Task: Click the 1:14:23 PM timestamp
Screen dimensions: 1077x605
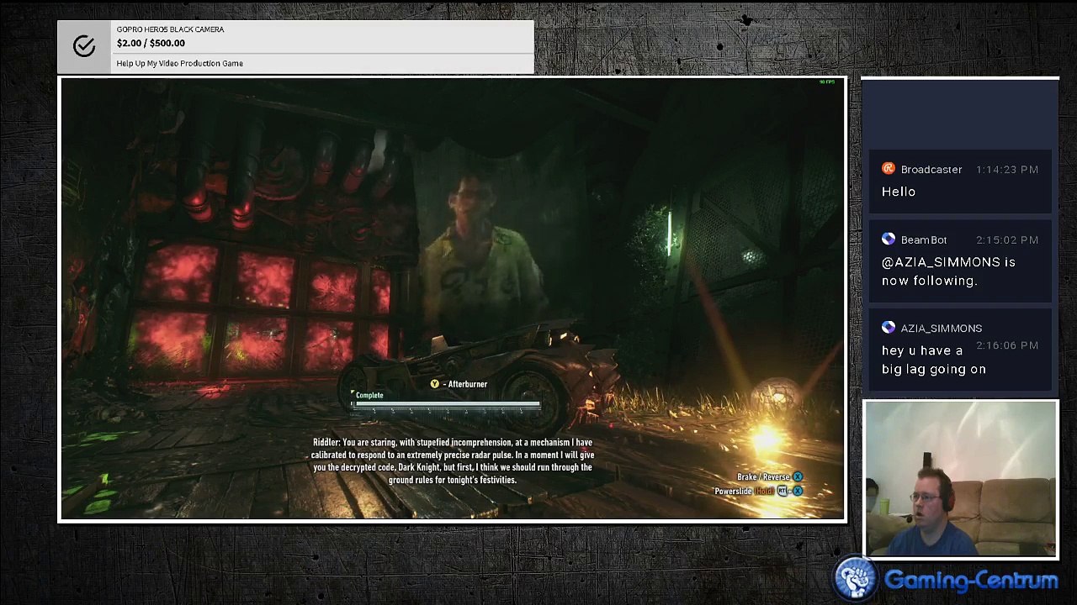Action: tap(1007, 170)
